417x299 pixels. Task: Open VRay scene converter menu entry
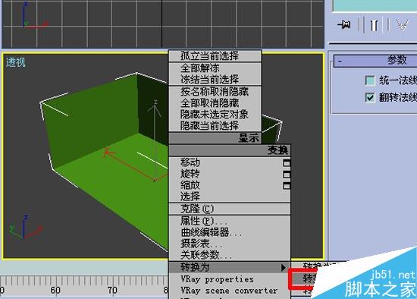(x=230, y=291)
